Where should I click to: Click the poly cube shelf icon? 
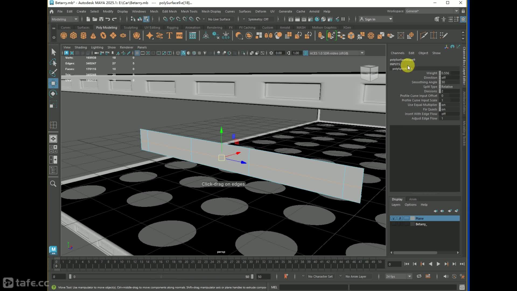pos(74,36)
